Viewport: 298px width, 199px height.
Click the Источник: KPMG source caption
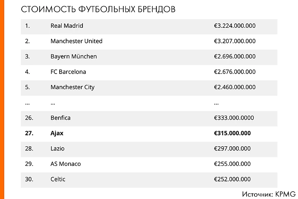(268, 193)
